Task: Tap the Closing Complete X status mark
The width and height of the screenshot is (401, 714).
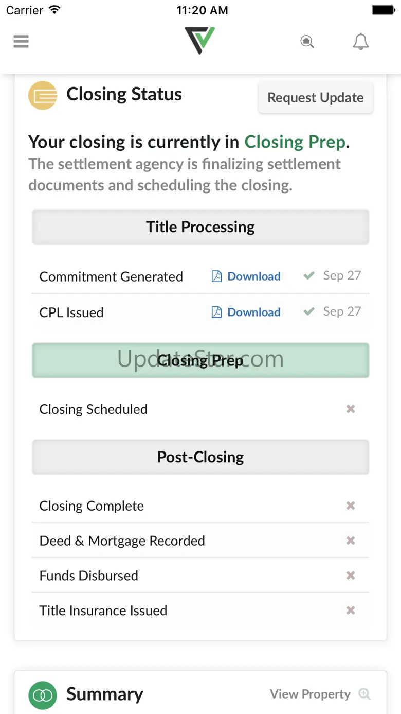Action: [x=351, y=506]
